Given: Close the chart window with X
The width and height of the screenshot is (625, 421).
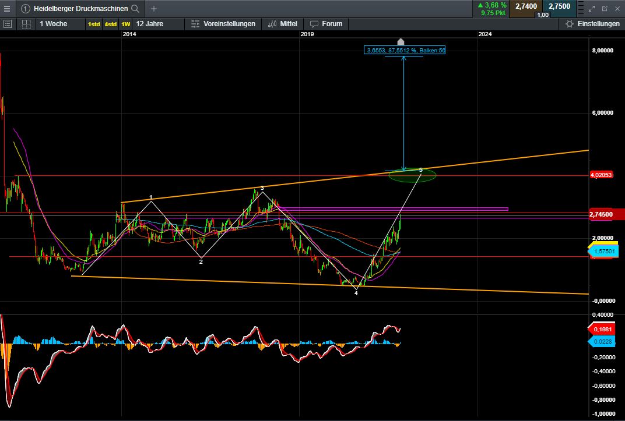Looking at the screenshot, I should point(617,8).
